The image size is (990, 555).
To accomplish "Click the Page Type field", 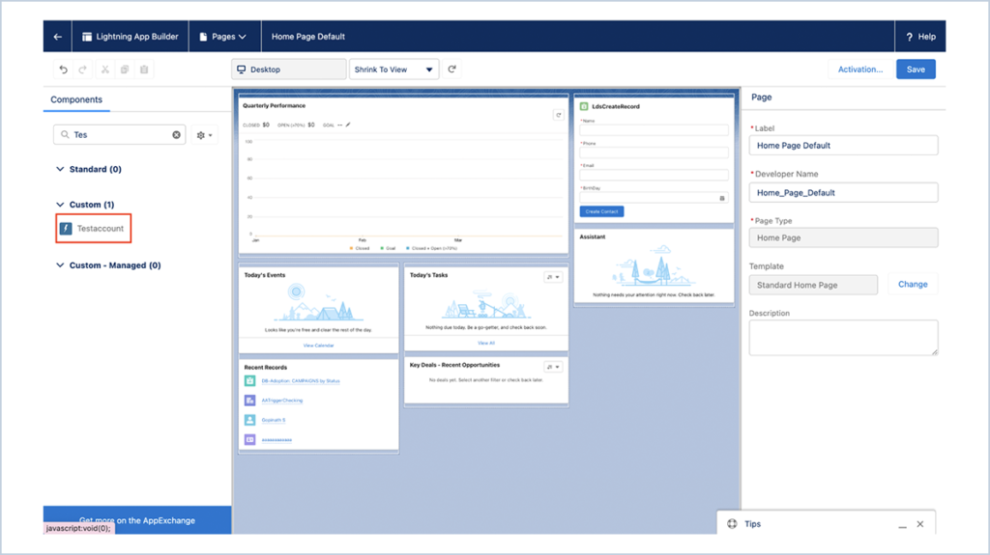I will click(x=843, y=237).
